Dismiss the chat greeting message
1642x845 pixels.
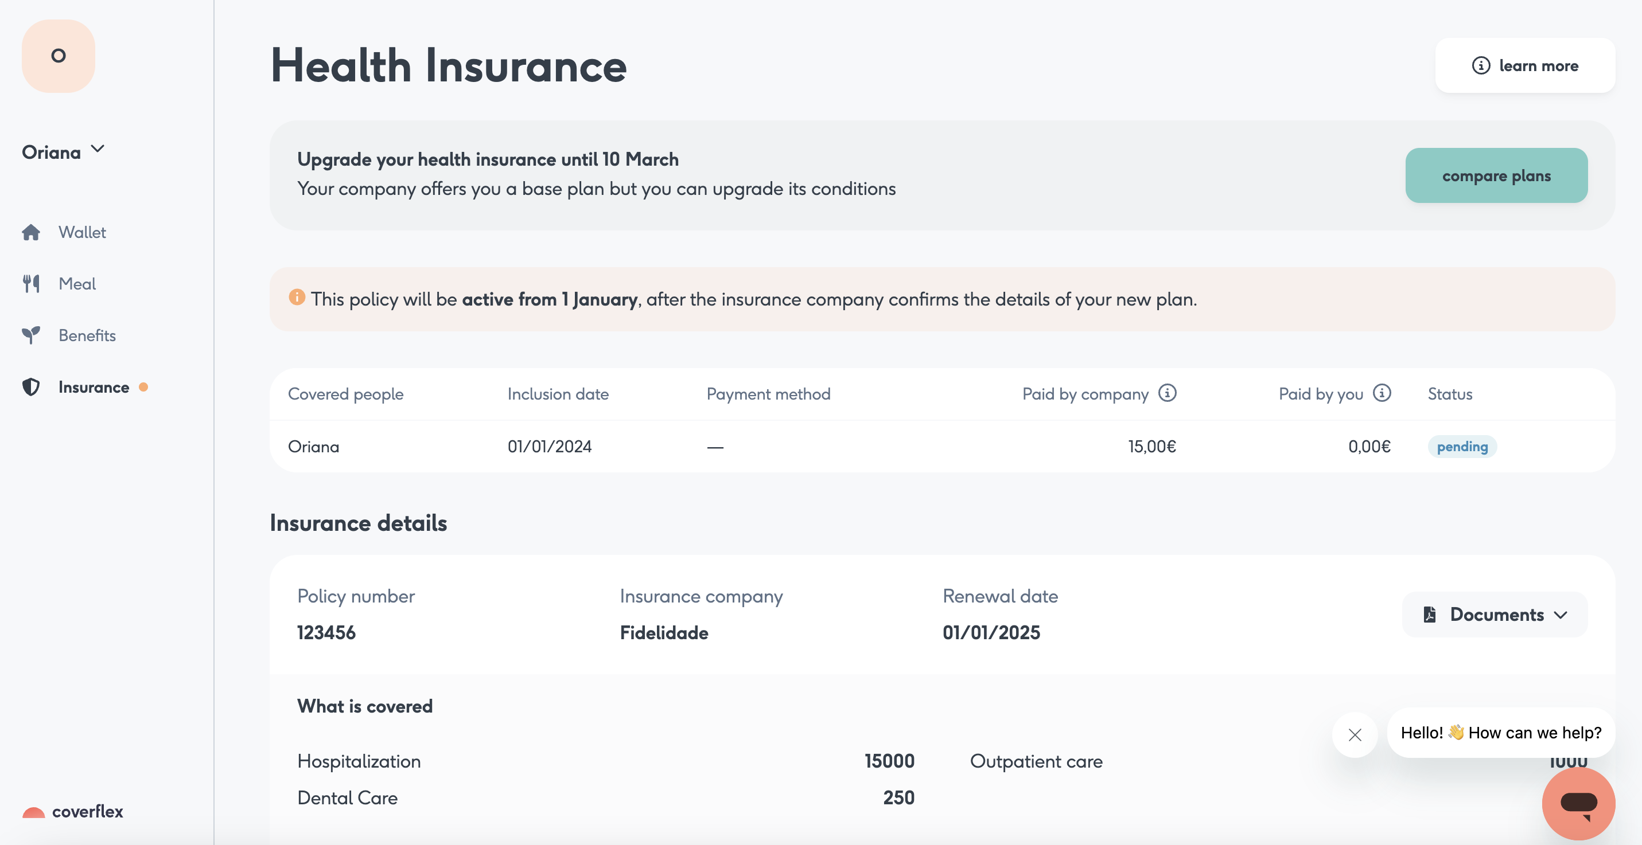coord(1355,735)
